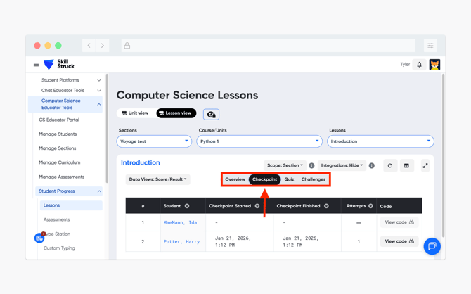471x294 pixels.
Task: Click the table columns view icon
Action: 406,166
